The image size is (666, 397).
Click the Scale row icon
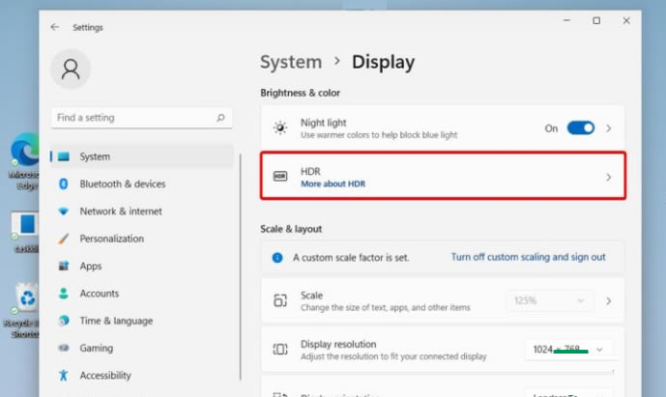[x=280, y=300]
